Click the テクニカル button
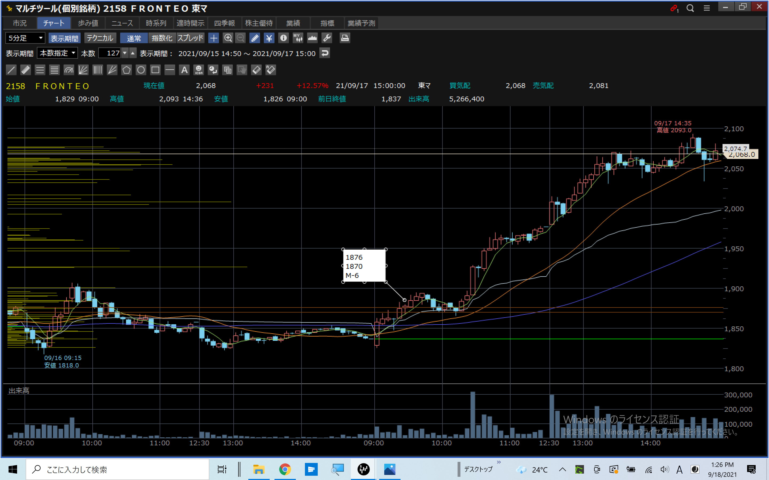Screen dimensions: 769x480 (x=100, y=38)
